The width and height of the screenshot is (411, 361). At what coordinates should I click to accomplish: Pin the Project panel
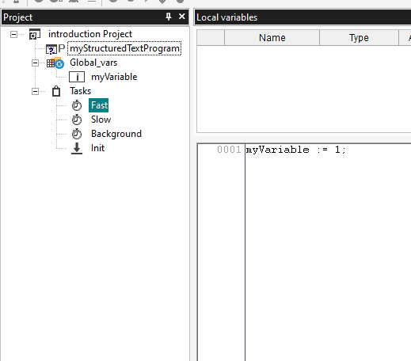point(169,17)
